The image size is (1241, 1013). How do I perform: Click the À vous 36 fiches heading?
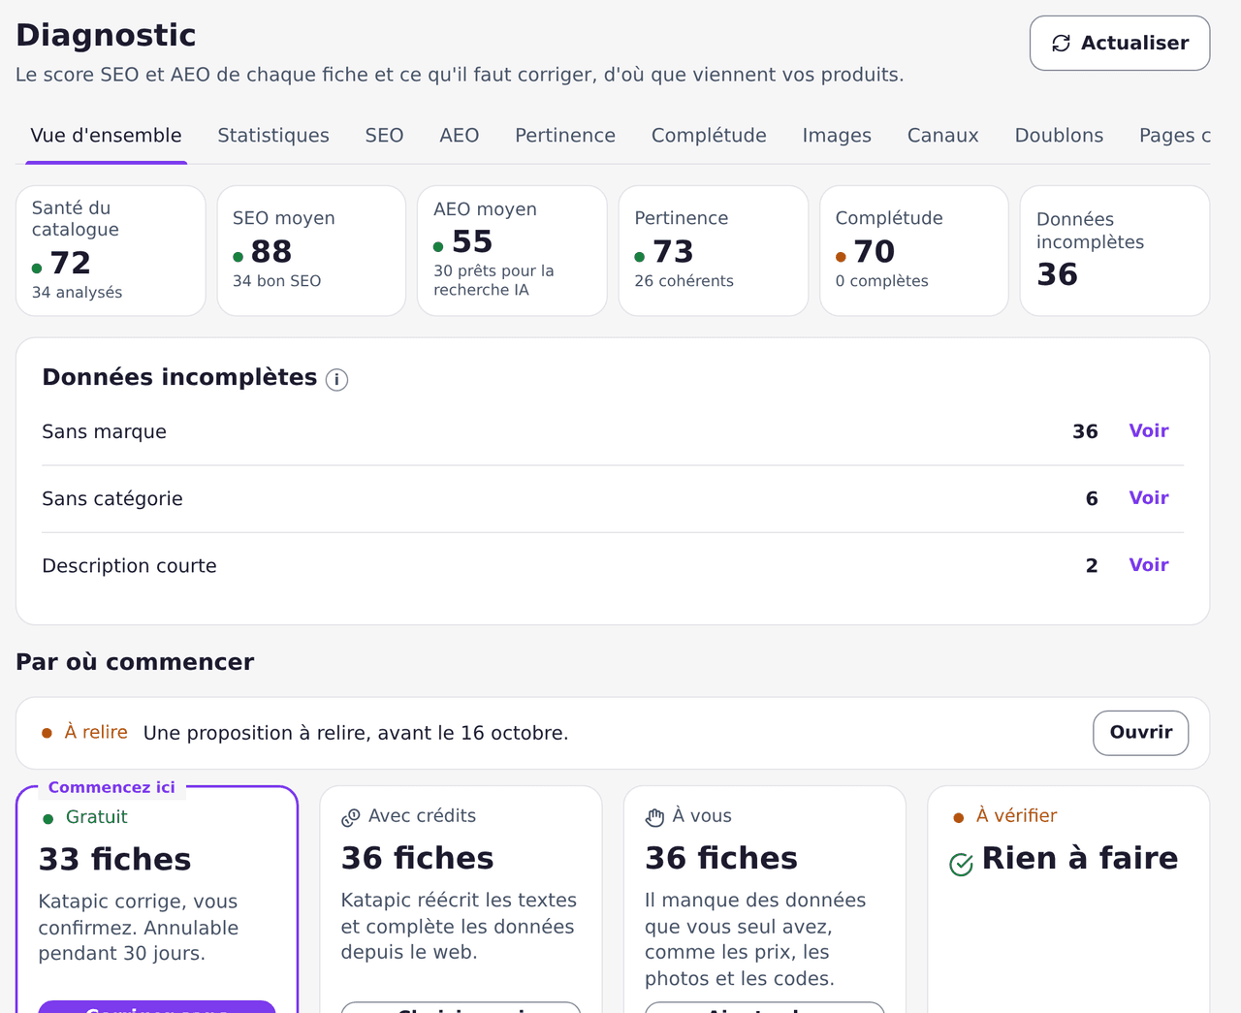721,859
